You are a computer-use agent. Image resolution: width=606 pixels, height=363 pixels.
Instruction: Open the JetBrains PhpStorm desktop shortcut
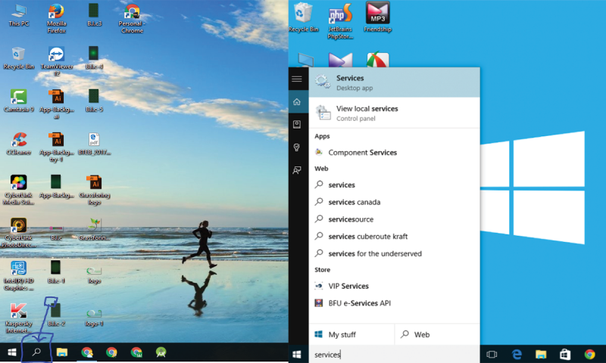click(340, 21)
